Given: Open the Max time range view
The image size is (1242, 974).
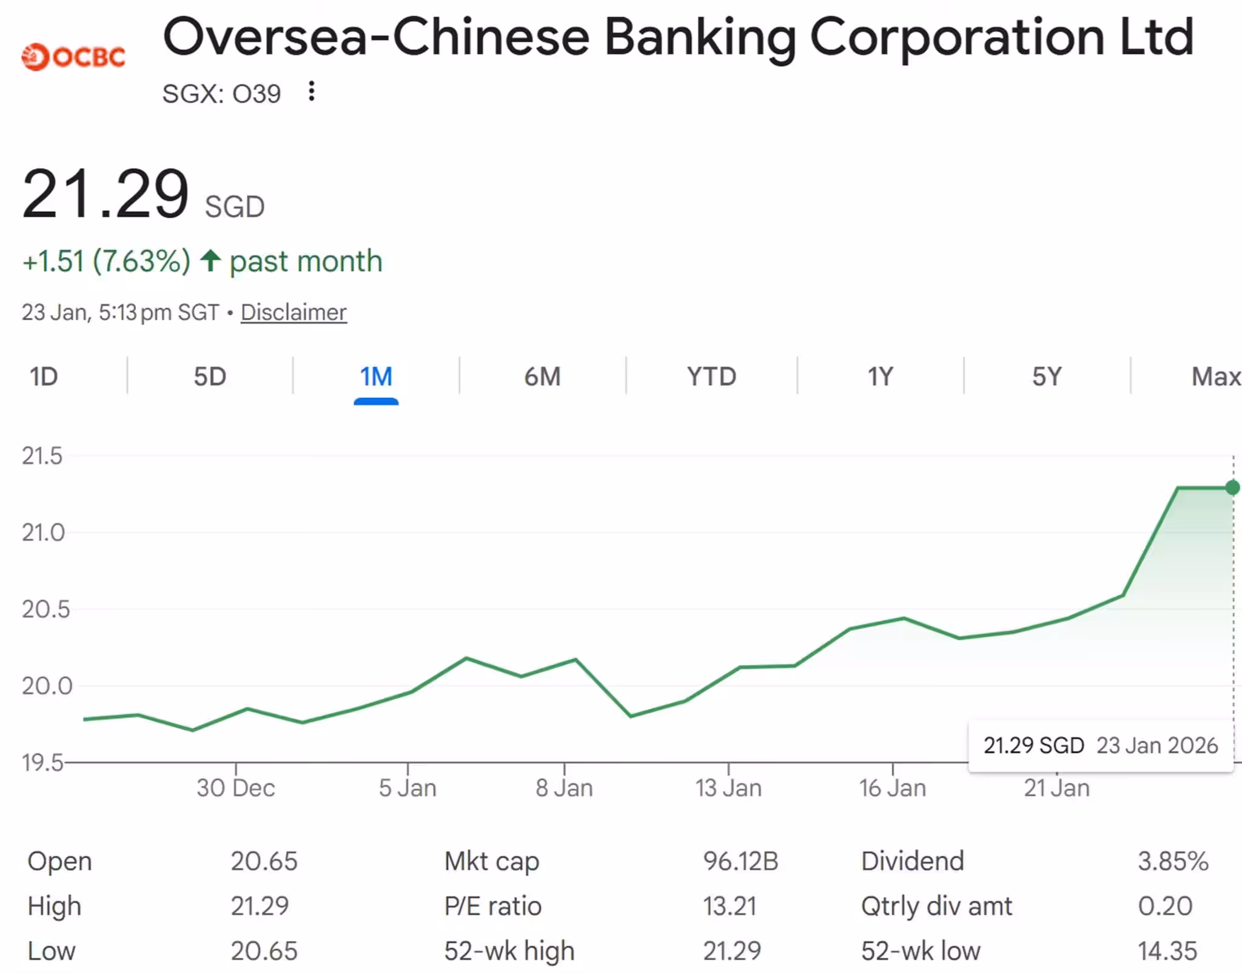Looking at the screenshot, I should pos(1215,377).
